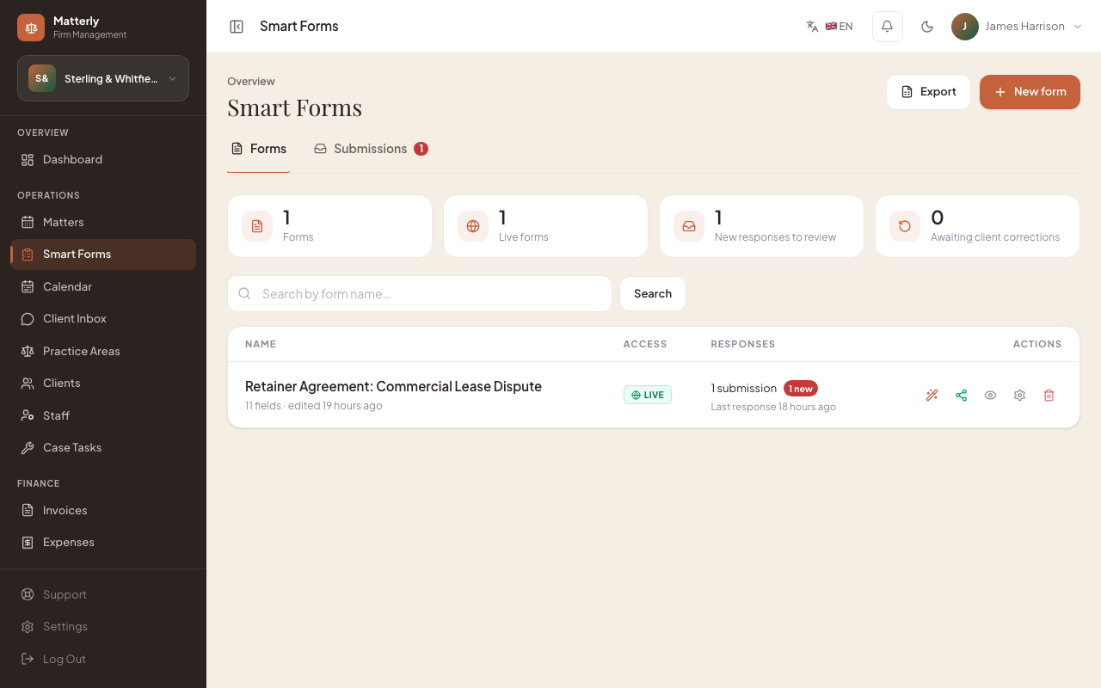Click the Matterly scales logo icon
This screenshot has width=1101, height=688.
point(31,28)
